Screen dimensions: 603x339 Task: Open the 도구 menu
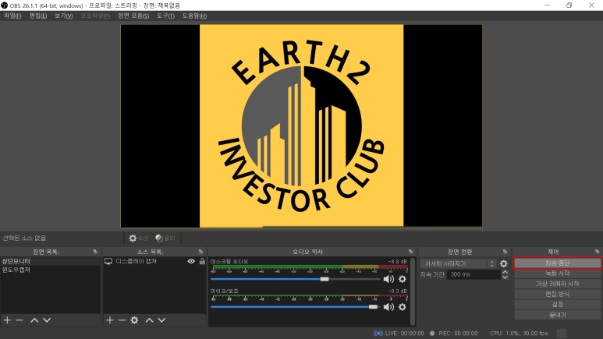165,16
